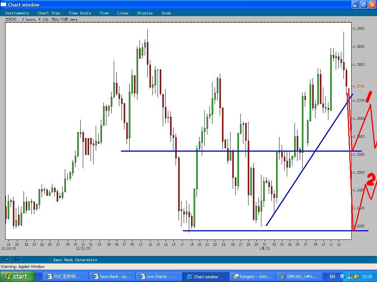
Task: Click the empty field beside the crosshair icon
Action: coord(36,260)
